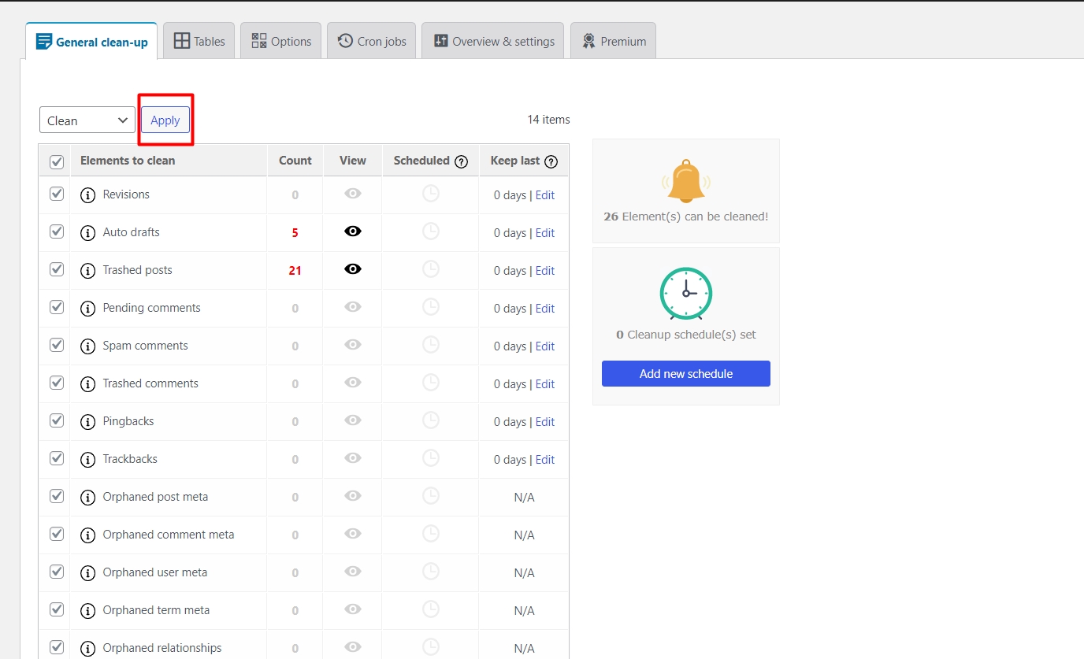Go to the Cron jobs tab
The image size is (1084, 659).
pyautogui.click(x=372, y=41)
